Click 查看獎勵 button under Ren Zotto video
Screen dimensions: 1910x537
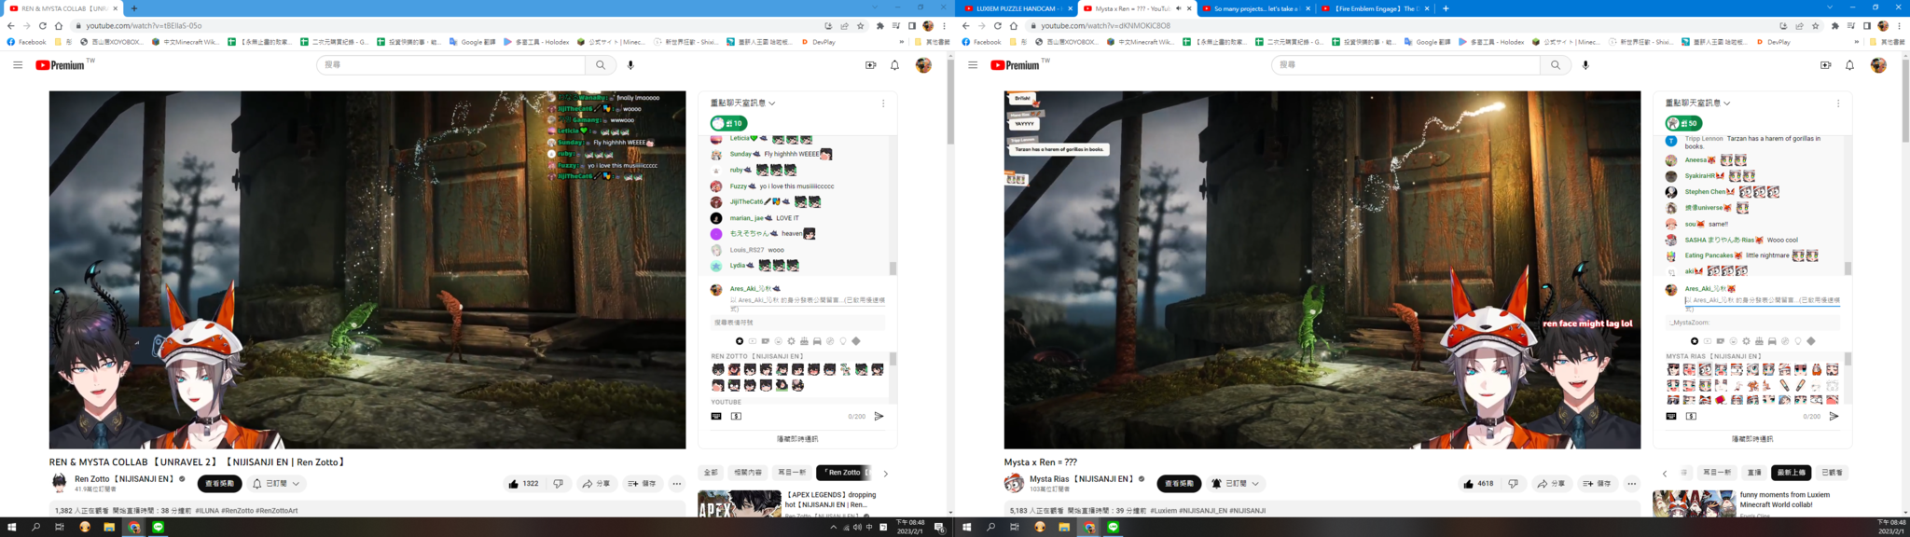pos(219,484)
